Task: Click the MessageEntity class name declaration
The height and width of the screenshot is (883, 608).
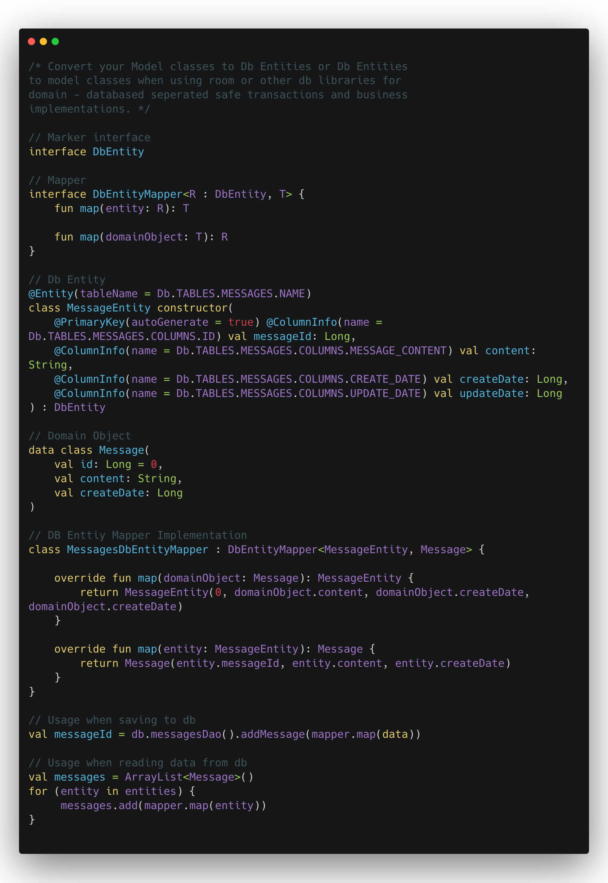Action: (x=109, y=308)
